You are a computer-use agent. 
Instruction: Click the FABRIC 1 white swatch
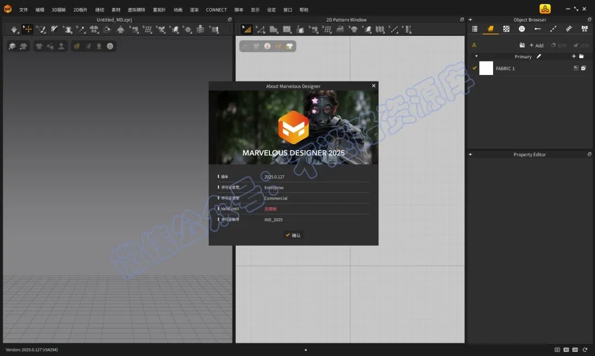486,68
